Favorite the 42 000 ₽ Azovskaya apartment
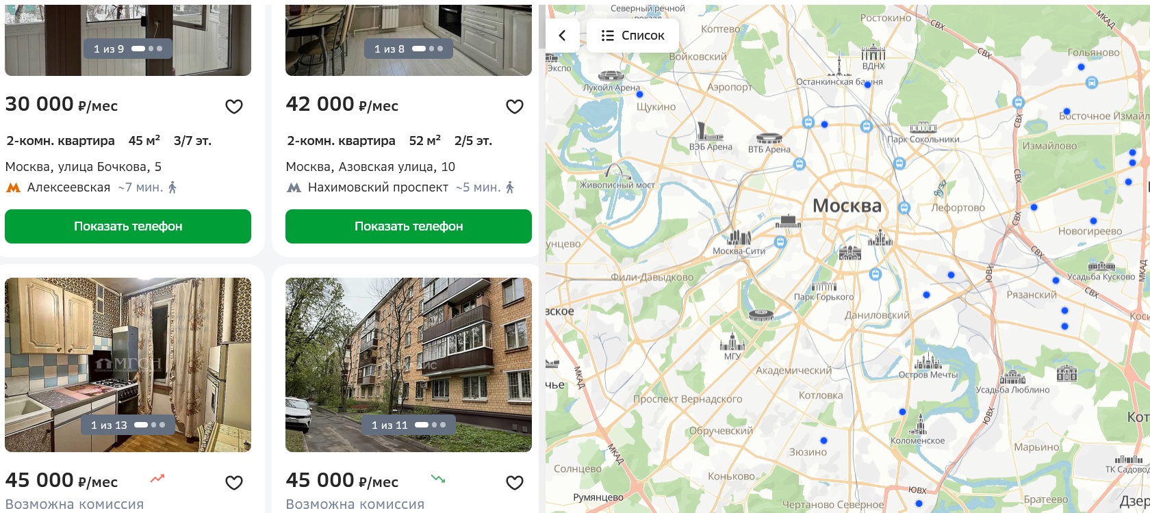The image size is (1150, 513). pyautogui.click(x=515, y=107)
